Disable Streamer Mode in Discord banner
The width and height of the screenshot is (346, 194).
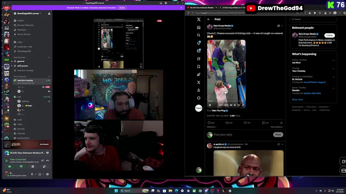click(122, 8)
